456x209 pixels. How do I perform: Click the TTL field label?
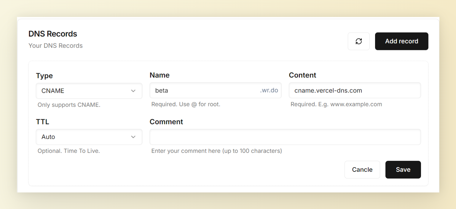click(42, 122)
